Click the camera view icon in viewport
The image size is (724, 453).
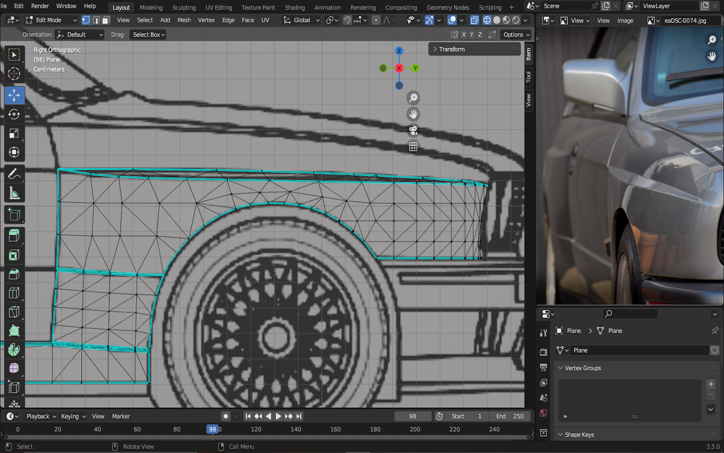tap(413, 130)
